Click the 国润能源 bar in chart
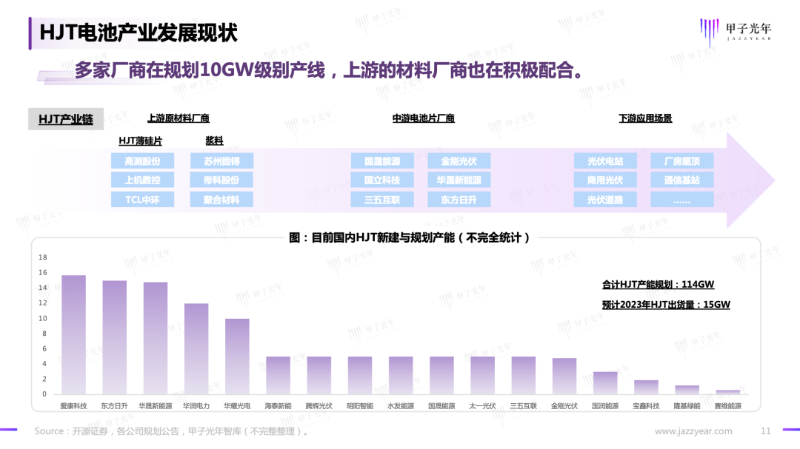This screenshot has width=800, height=449. click(x=605, y=382)
